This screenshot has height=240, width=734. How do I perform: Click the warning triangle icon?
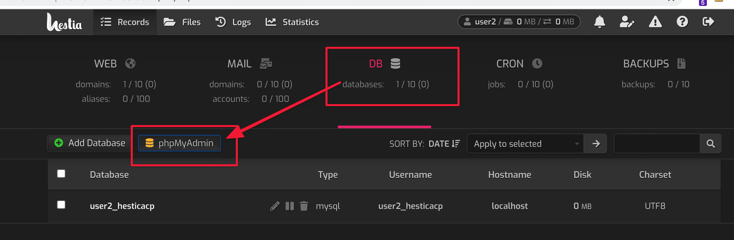point(655,22)
